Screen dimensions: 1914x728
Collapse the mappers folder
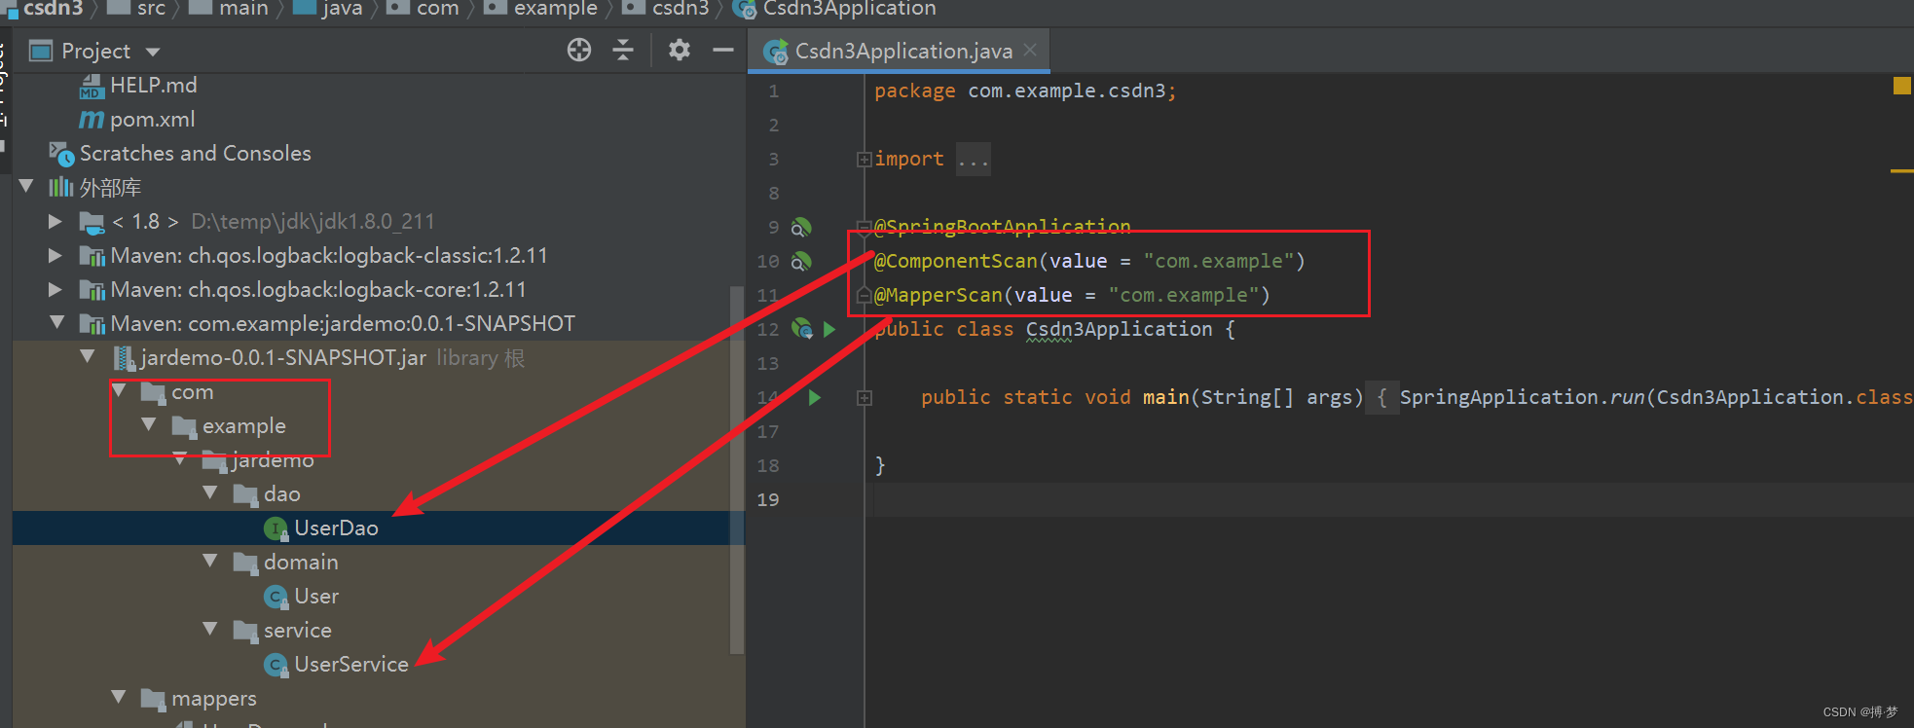119,697
